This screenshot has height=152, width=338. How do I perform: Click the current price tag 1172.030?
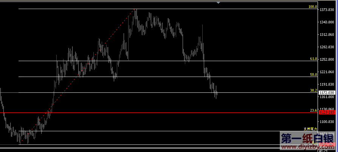coord(327,92)
